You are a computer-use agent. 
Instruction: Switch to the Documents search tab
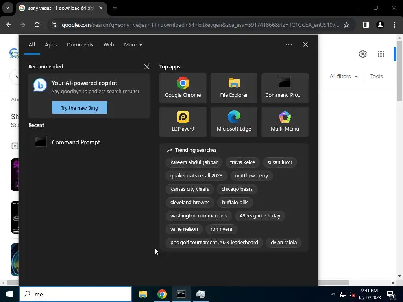click(80, 45)
